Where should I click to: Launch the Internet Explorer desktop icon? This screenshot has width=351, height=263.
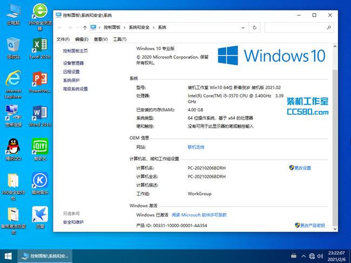pos(13,85)
